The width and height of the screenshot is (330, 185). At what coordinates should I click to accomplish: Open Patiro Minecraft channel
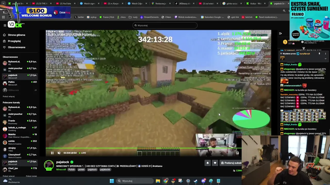pyautogui.click(x=20, y=83)
